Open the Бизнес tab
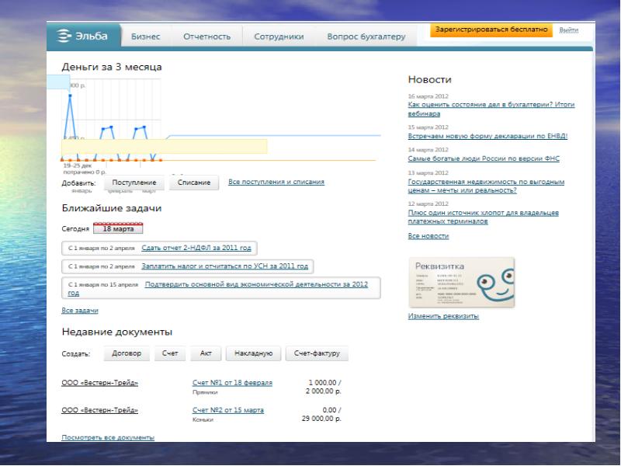 point(146,37)
